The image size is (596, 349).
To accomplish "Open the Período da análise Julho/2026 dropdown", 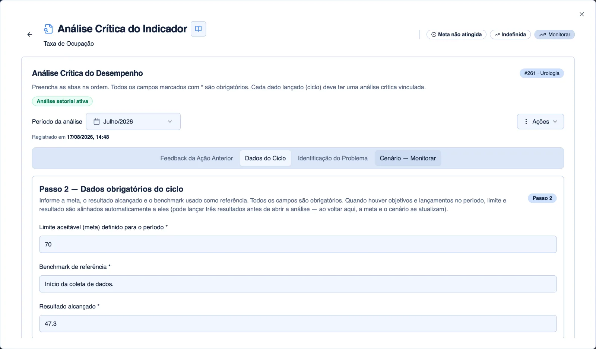I will (x=133, y=122).
